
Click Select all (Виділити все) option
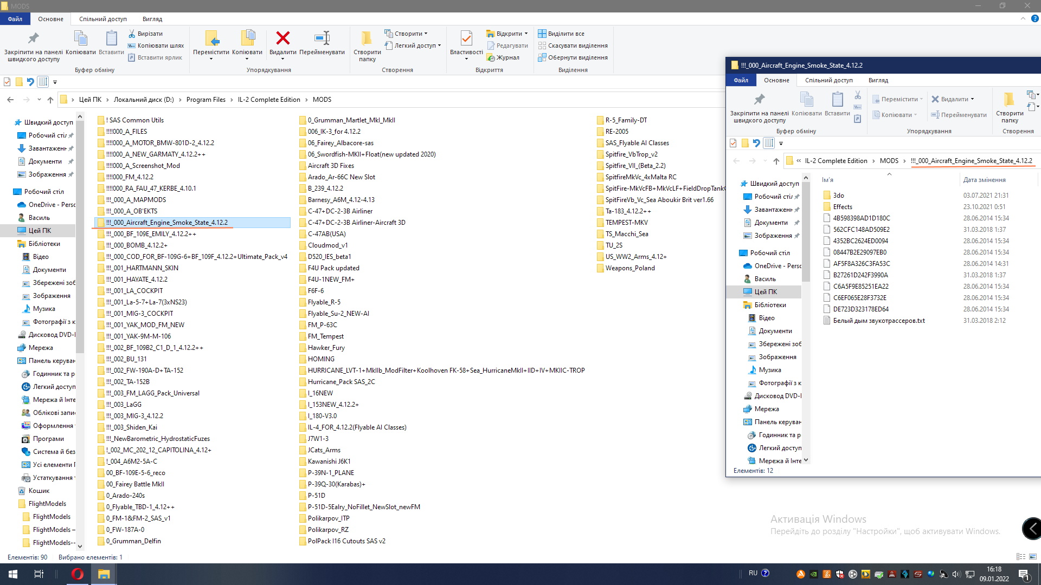(566, 34)
